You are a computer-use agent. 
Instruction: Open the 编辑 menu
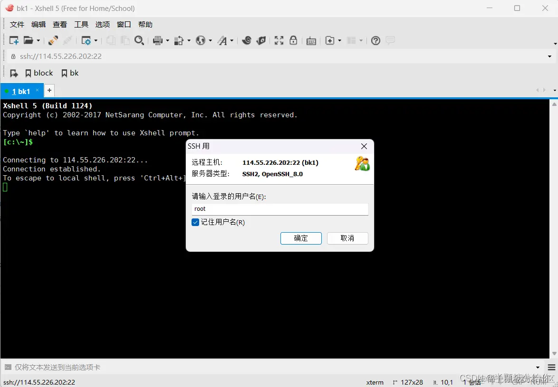coord(38,25)
